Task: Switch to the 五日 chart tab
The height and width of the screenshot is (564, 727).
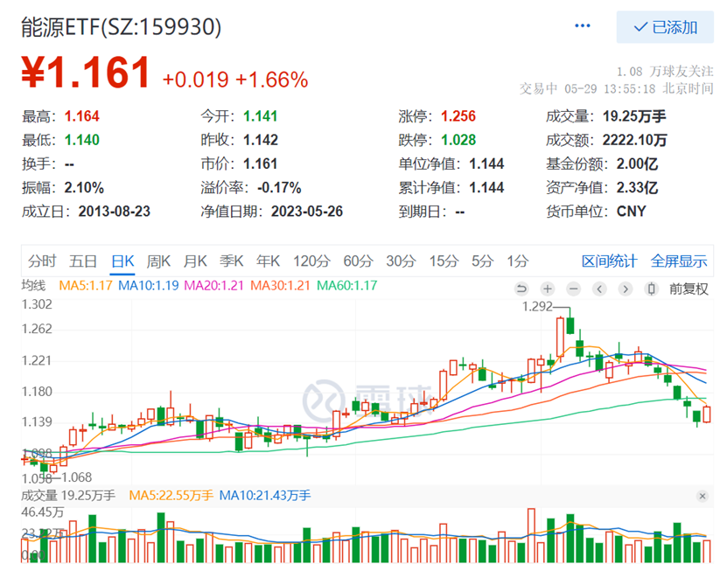Action: pyautogui.click(x=83, y=261)
